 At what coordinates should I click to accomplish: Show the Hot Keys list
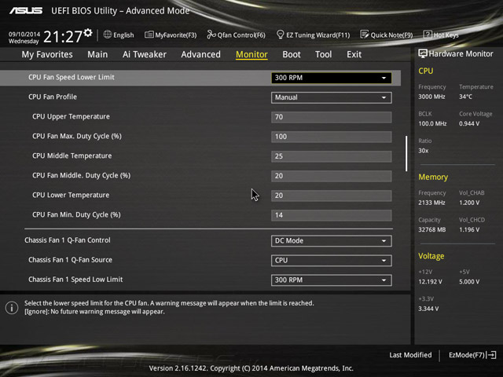(x=441, y=35)
